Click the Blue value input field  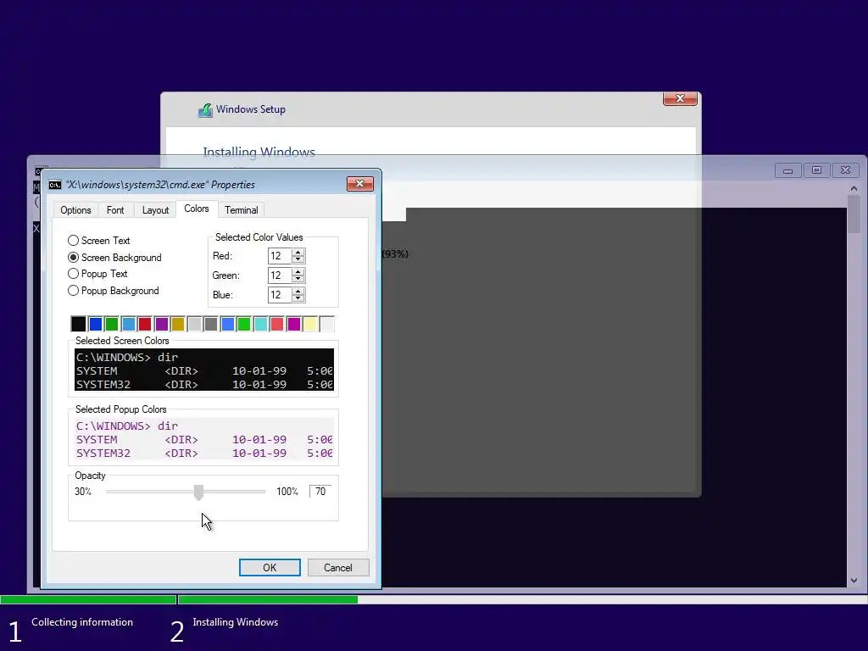[280, 294]
